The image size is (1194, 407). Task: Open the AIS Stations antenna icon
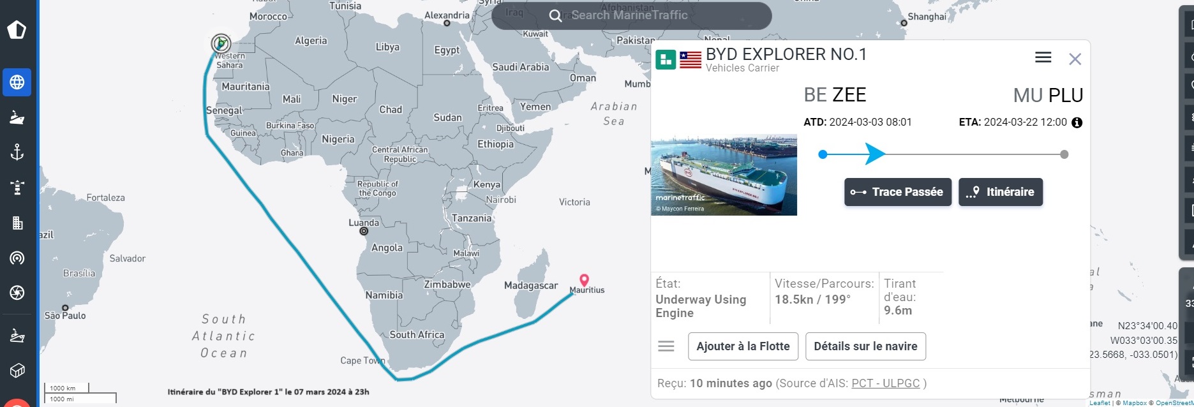(x=17, y=258)
